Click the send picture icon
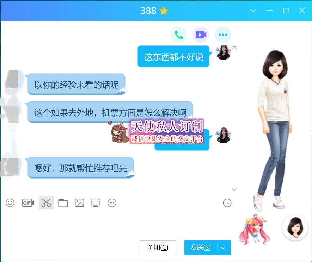The height and width of the screenshot is (262, 312). click(79, 203)
